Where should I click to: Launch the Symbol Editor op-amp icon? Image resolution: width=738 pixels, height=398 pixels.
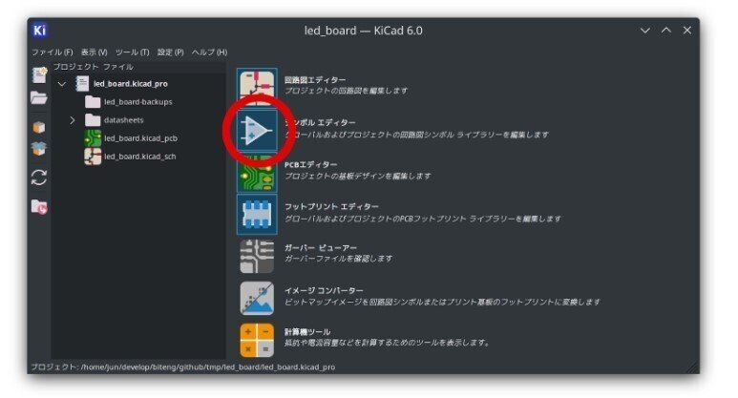pyautogui.click(x=257, y=131)
